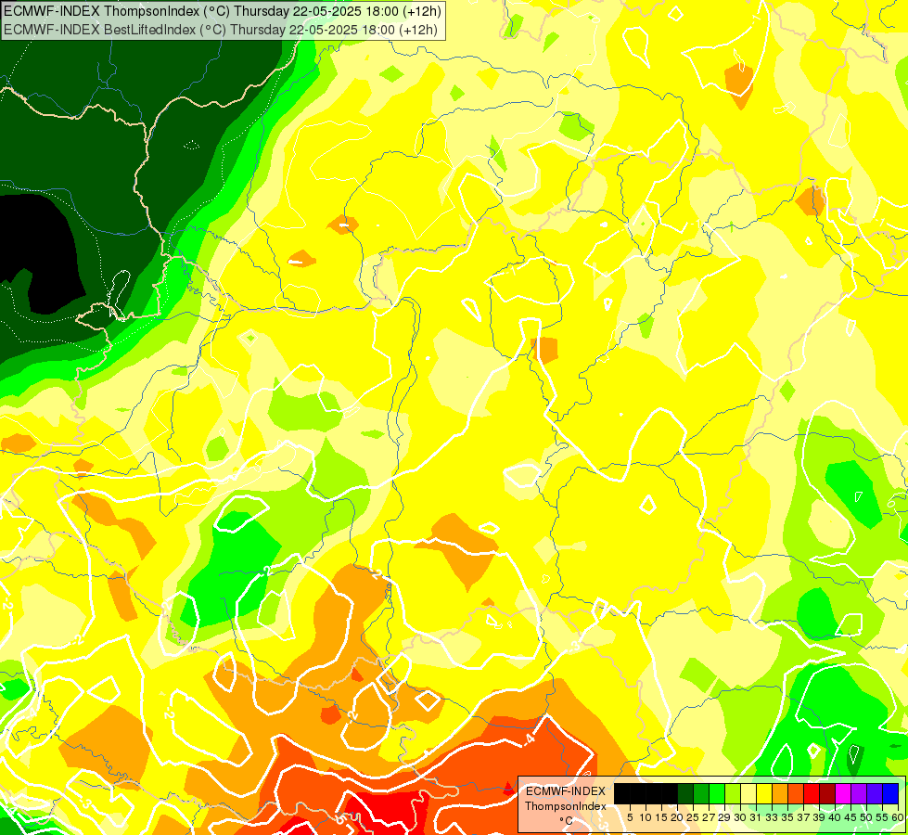
Task: Click the legend tick value 33
Action: point(772,817)
